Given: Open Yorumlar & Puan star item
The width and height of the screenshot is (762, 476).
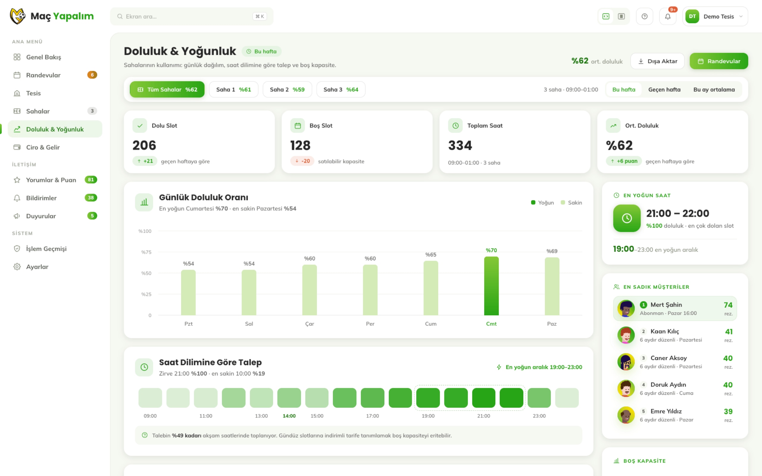Looking at the screenshot, I should click(55, 180).
